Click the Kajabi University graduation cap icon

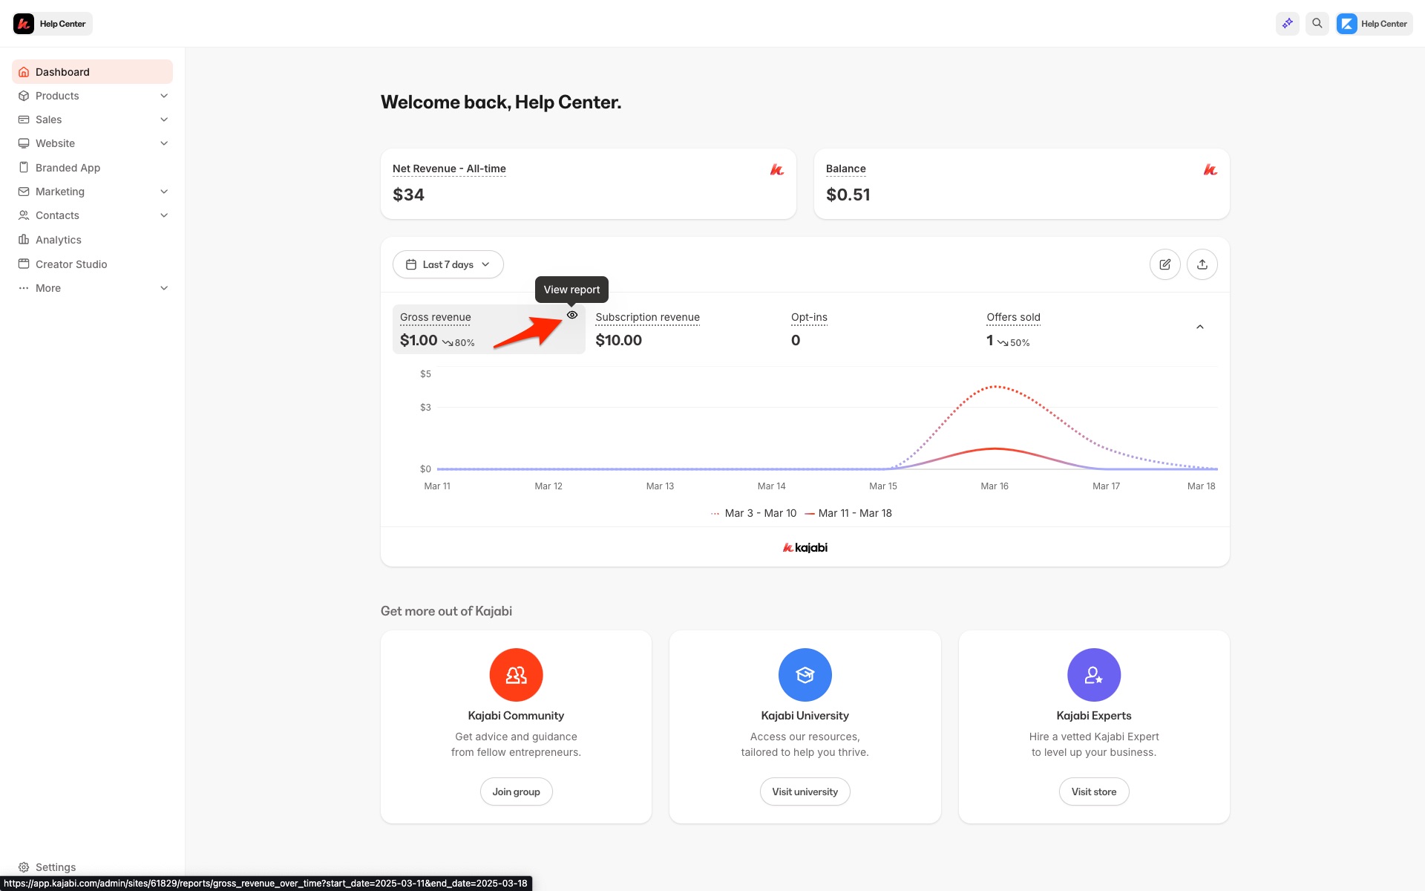coord(805,674)
